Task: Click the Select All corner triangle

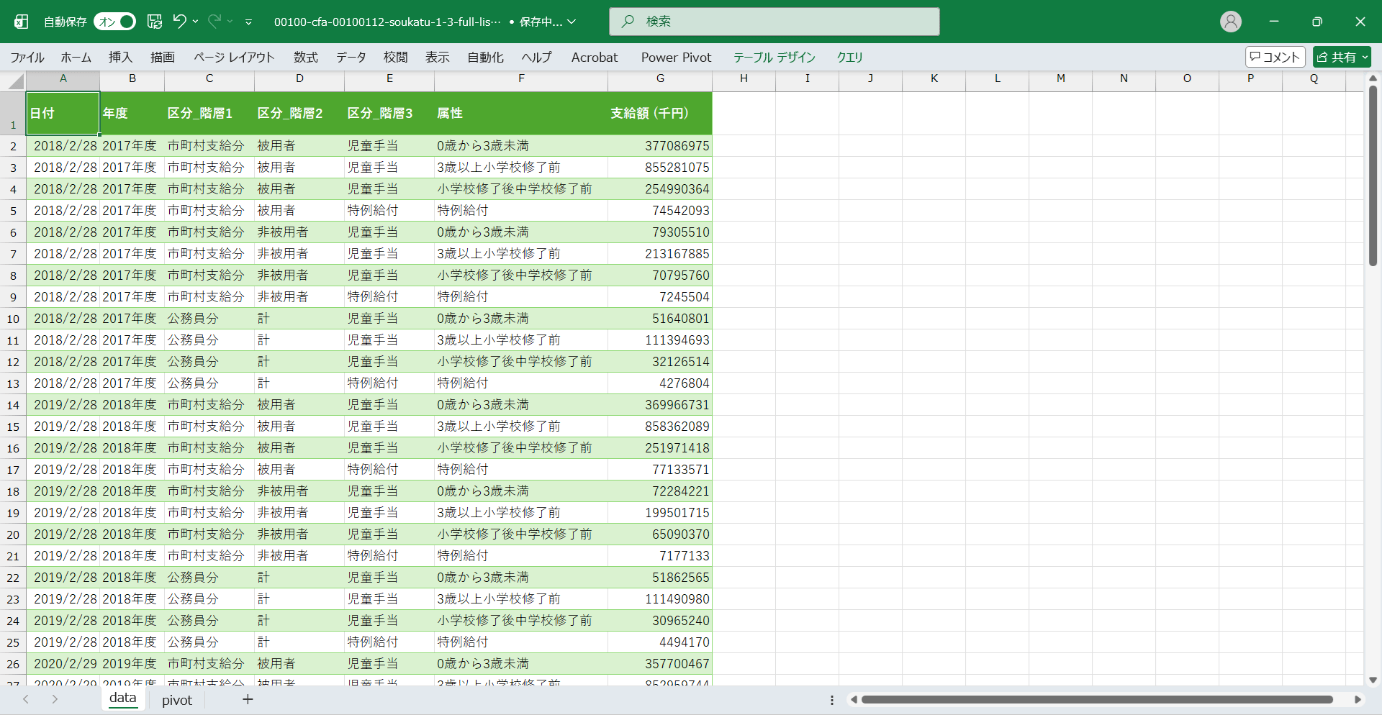Action: [x=16, y=82]
